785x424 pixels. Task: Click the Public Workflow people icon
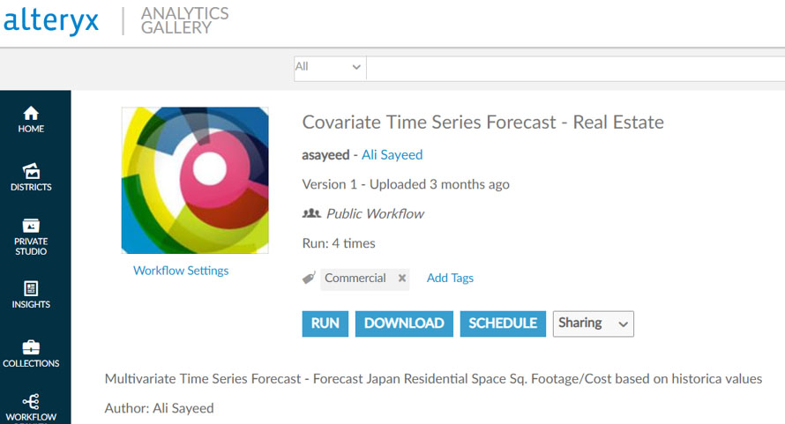coord(311,213)
